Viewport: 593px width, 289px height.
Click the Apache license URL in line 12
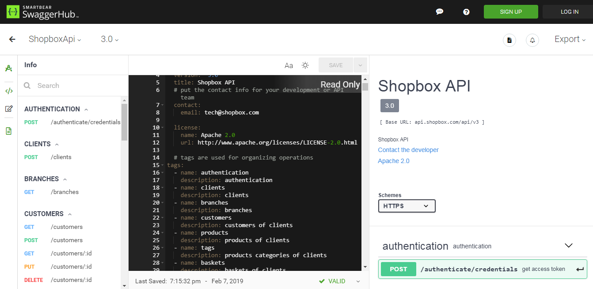pos(277,143)
